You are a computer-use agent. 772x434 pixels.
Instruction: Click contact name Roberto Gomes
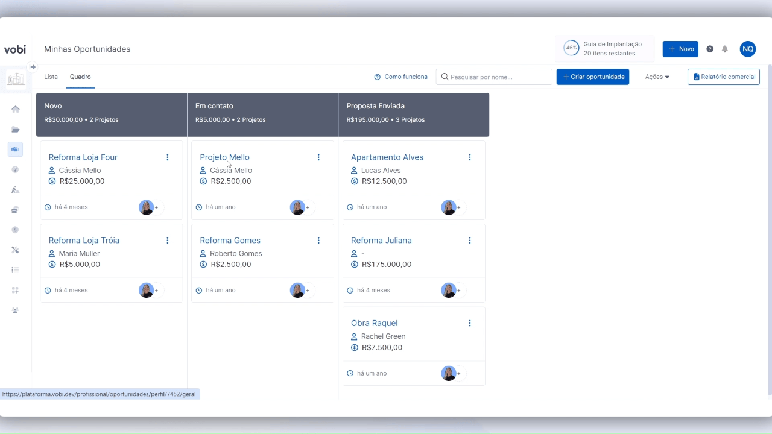click(236, 254)
